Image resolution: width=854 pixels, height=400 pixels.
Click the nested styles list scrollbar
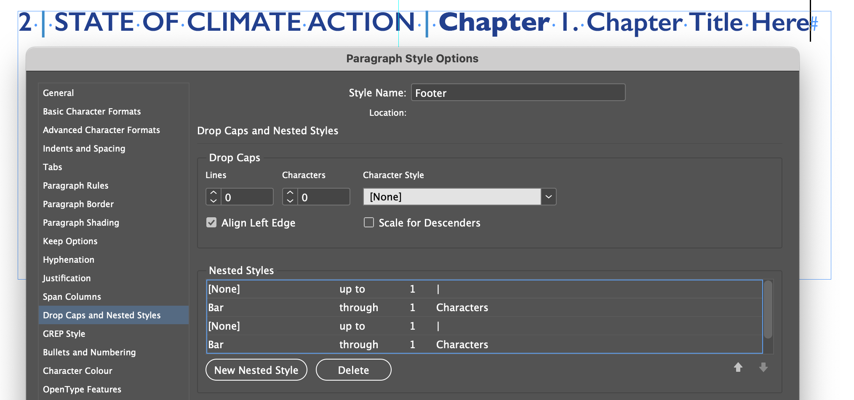pos(768,310)
